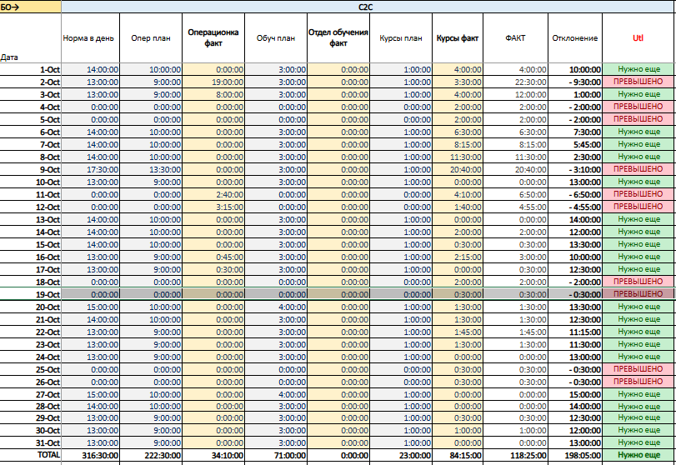Select ПРЕВЫШЕНО status in 19-Oct row
Image resolution: width=676 pixels, height=465 pixels.
638,294
